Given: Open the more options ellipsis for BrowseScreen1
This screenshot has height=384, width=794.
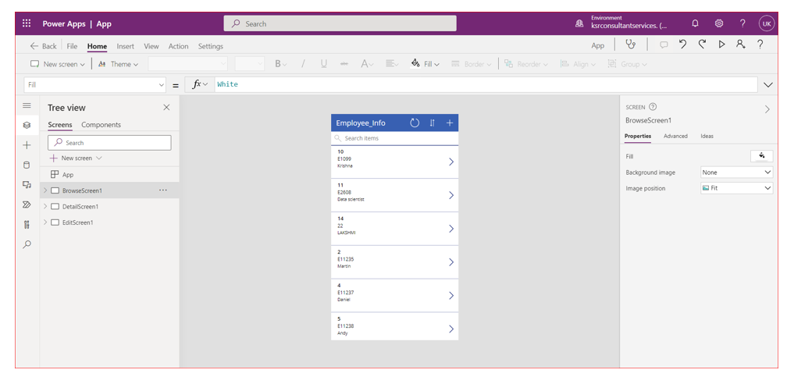Looking at the screenshot, I should (x=162, y=190).
